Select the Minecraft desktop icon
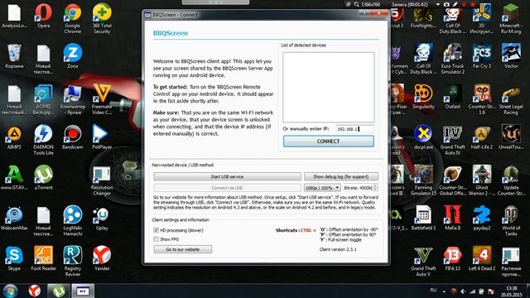The width and height of the screenshot is (530, 298). (x=511, y=18)
